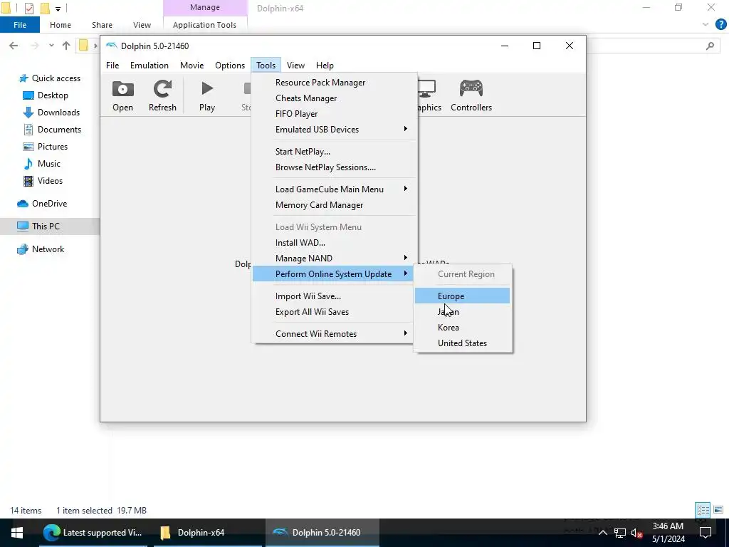Select Korea update region
Image resolution: width=729 pixels, height=547 pixels.
coord(462,328)
